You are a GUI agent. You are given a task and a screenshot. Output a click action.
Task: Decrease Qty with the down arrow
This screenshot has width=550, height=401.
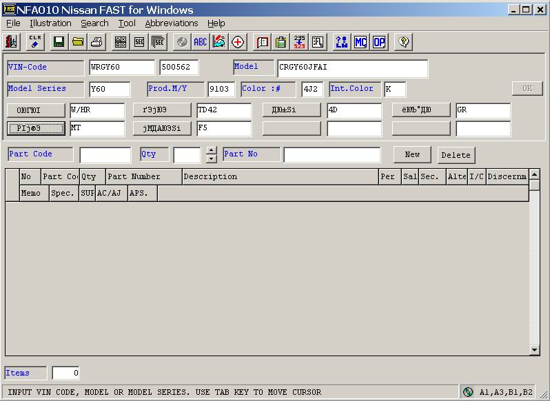[211, 159]
